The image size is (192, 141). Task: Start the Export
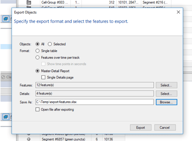pos(141,128)
